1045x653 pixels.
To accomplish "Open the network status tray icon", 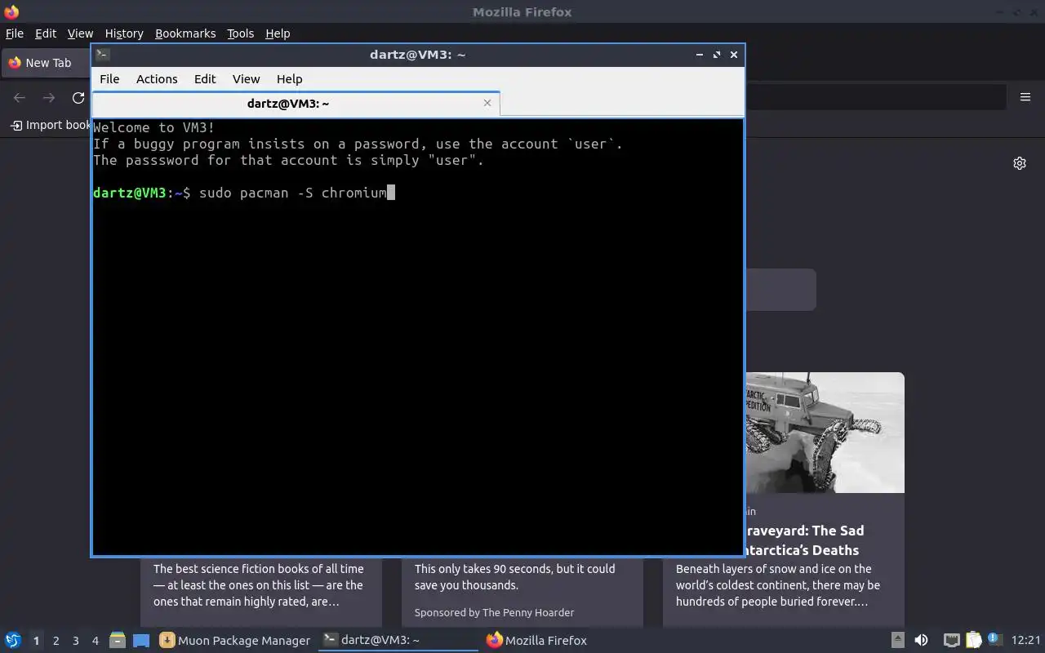I will coord(951,641).
